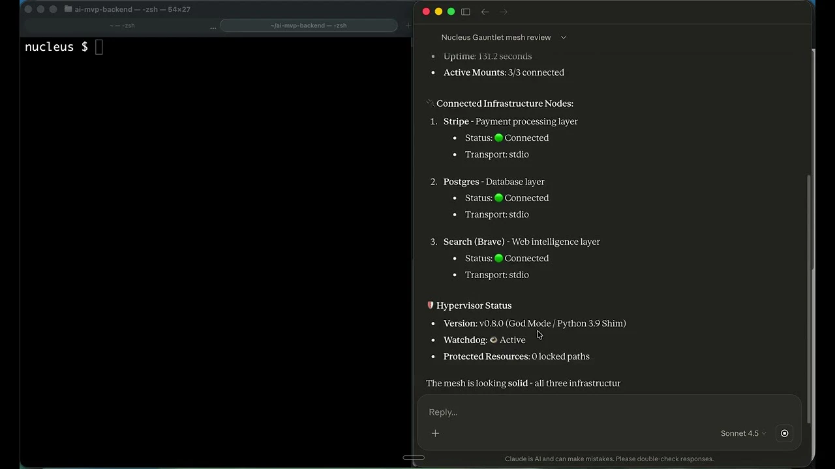835x469 pixels.
Task: Select the ~/ai-mvp-backend zsh terminal tab
Action: tap(309, 25)
